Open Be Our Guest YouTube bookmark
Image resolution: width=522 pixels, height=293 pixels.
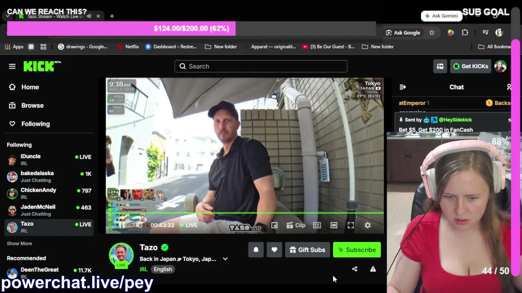[x=328, y=47]
